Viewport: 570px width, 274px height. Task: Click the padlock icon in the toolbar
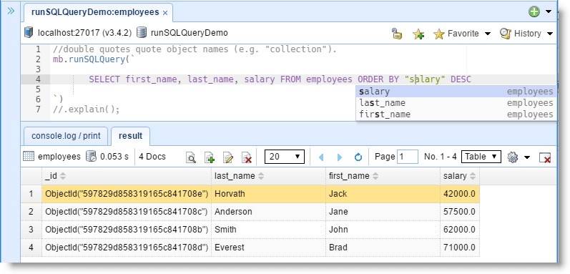[x=397, y=34]
